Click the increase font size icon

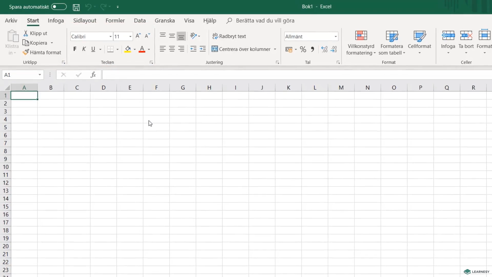pyautogui.click(x=138, y=36)
